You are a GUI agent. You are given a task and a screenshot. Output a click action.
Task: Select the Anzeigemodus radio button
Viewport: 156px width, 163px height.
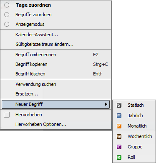point(7,24)
